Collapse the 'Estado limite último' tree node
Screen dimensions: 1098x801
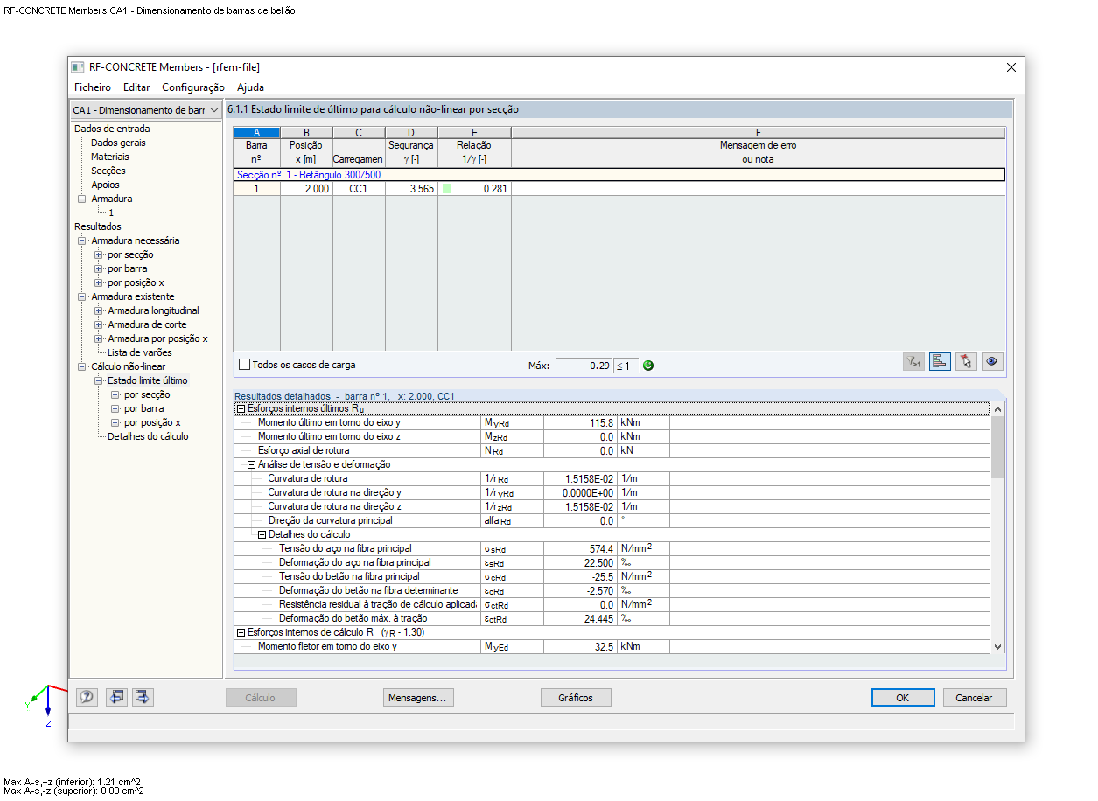click(99, 380)
